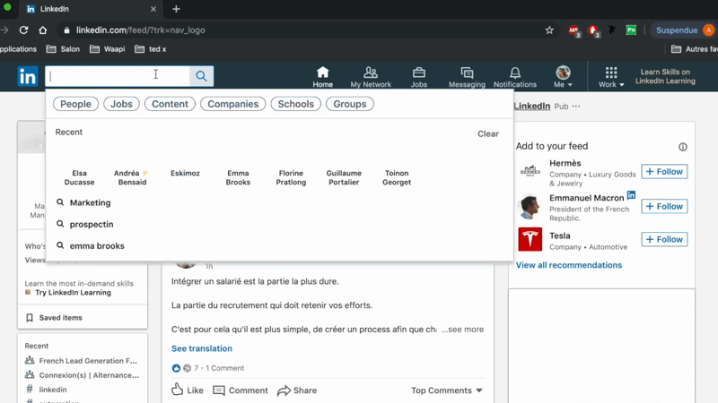Open French Lead Generation group

88,361
